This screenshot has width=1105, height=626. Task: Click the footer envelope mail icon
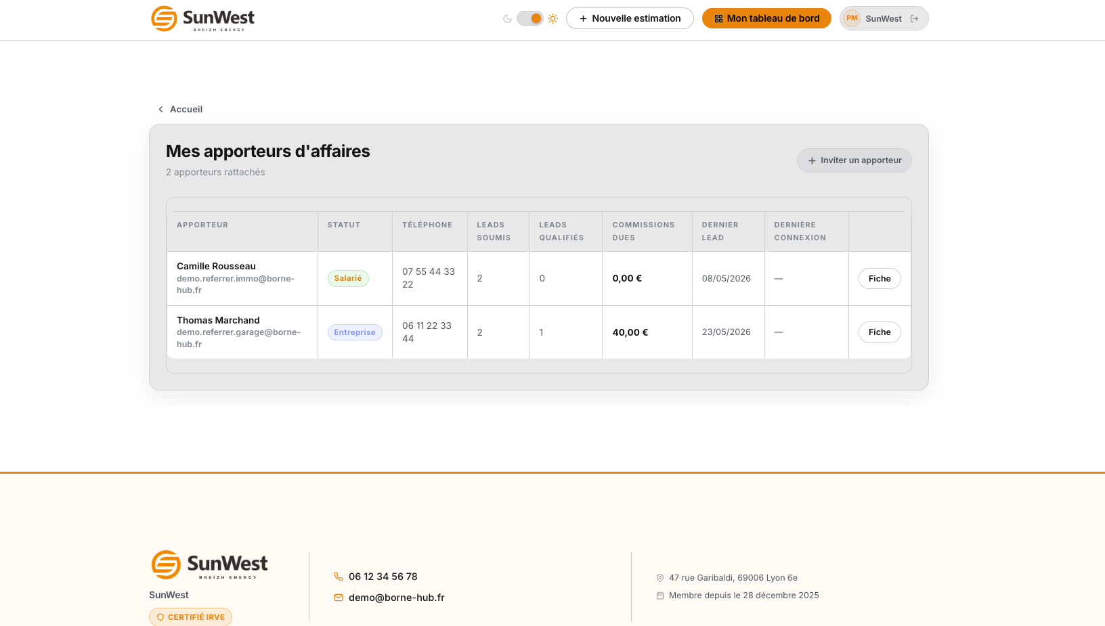[x=339, y=598]
